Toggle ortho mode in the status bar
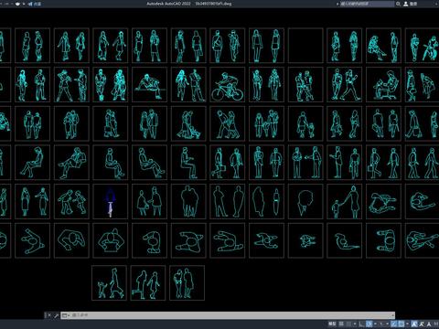 (361, 324)
